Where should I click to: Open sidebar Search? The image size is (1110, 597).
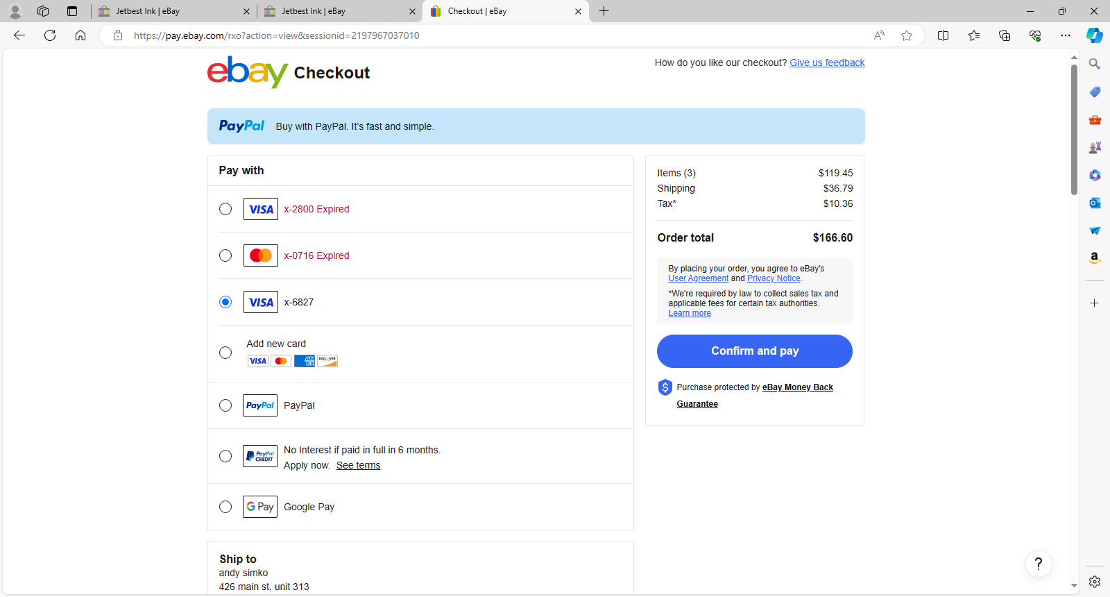[x=1095, y=64]
